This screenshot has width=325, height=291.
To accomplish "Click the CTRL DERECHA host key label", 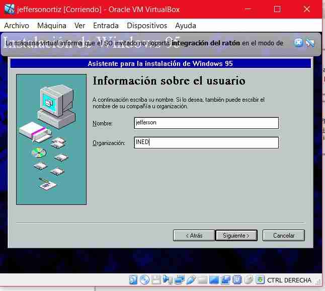I will [x=289, y=280].
